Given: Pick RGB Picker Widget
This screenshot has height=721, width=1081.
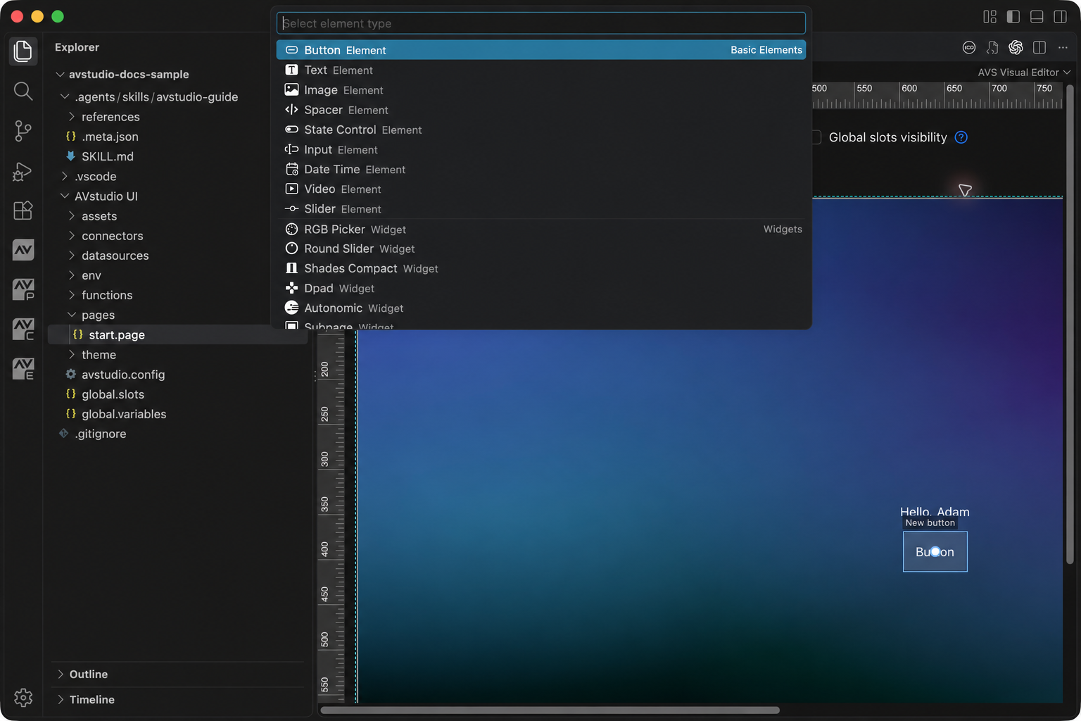Looking at the screenshot, I should [x=540, y=229].
